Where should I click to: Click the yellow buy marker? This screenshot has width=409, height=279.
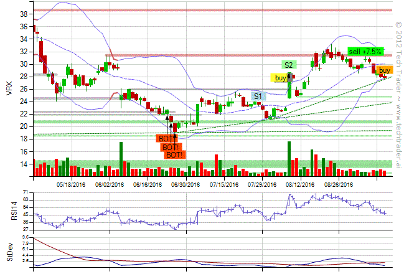[x=281, y=78]
